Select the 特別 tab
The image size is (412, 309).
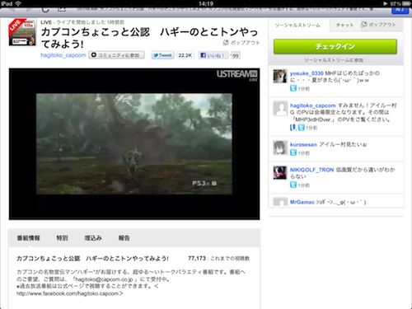pos(62,238)
